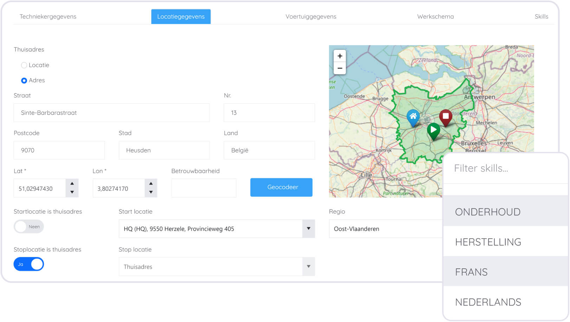Screen dimensions: 570x322
Task: Select the FRANS skill
Action: pyautogui.click(x=506, y=271)
